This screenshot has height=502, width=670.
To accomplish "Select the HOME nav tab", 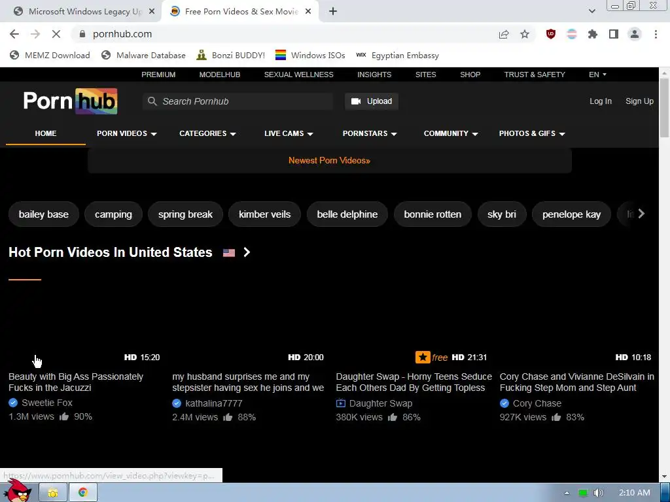I will 46,133.
